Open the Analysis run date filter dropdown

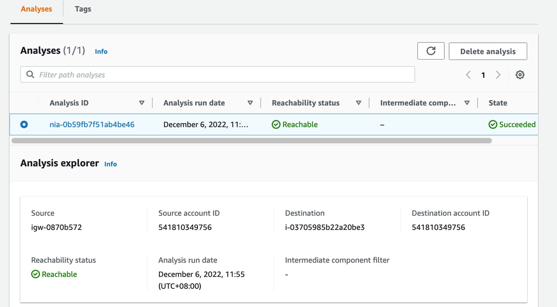click(250, 102)
